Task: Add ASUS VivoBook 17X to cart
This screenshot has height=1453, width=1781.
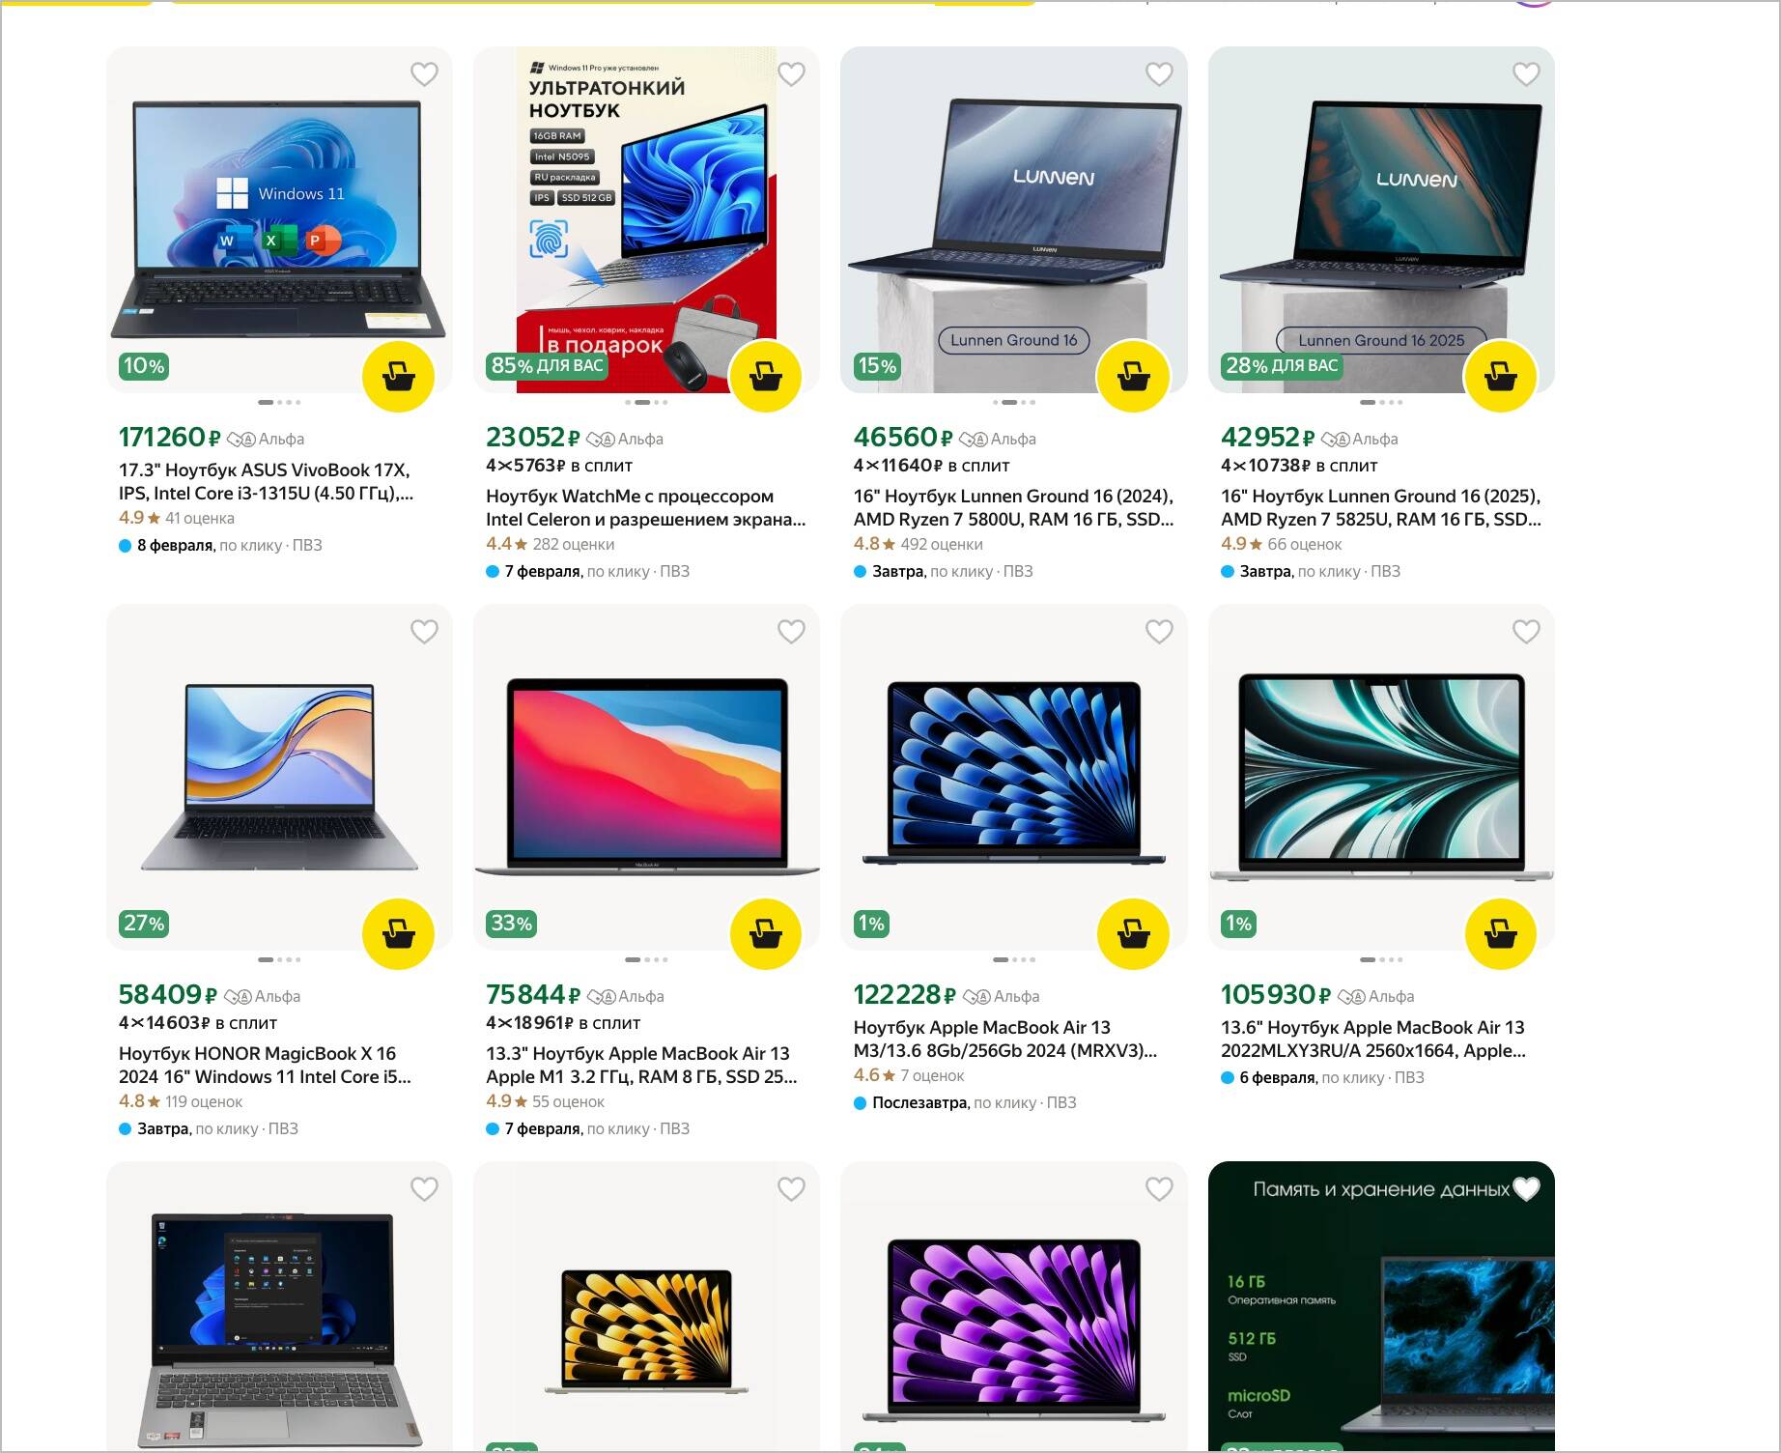Action: pyautogui.click(x=398, y=377)
